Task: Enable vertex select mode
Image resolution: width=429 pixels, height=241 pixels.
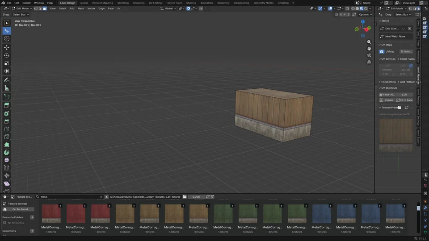Action: click(36, 8)
